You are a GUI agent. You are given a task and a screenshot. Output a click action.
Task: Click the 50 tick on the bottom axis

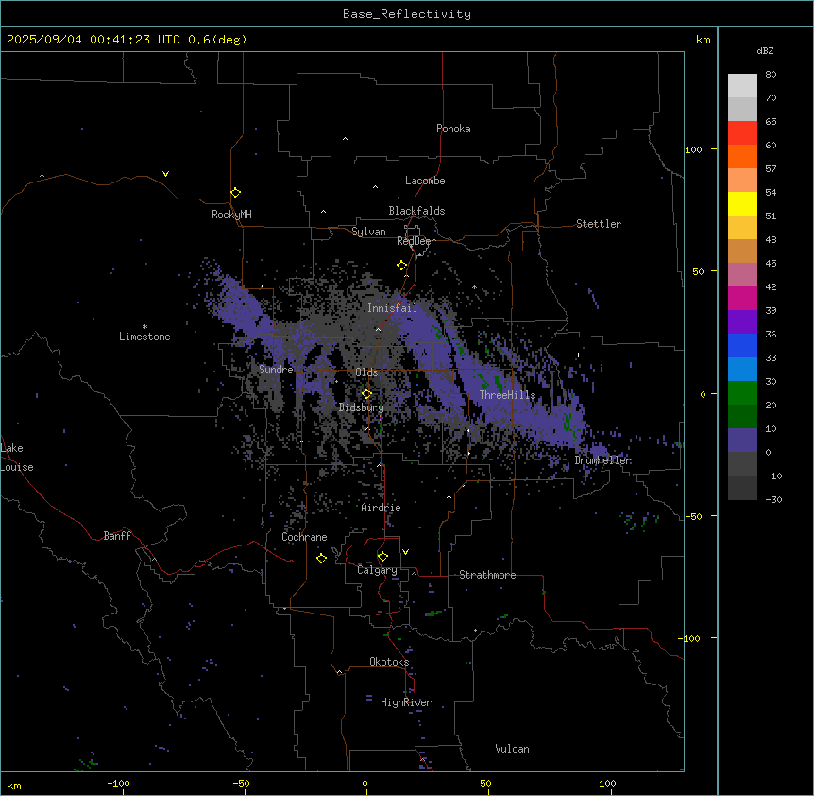pos(485,783)
